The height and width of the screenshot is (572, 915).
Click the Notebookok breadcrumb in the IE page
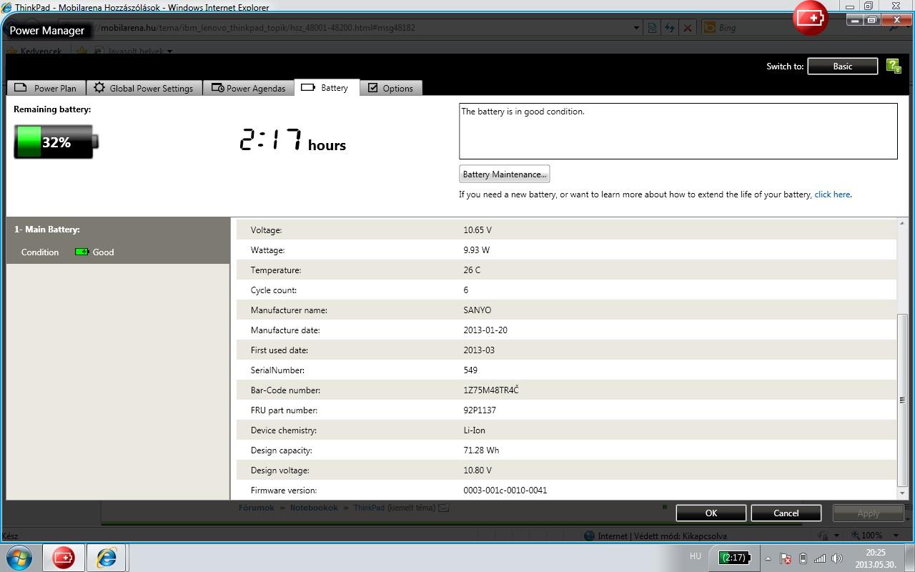click(x=314, y=508)
